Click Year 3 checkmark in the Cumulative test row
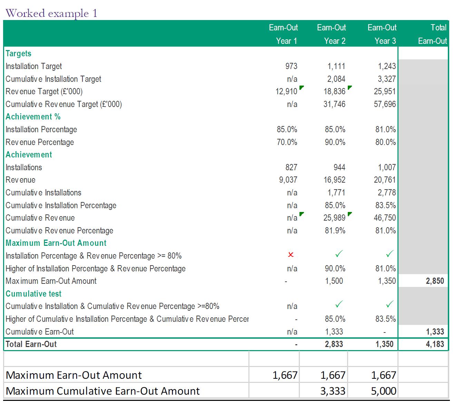This screenshot has height=405, width=453. click(389, 305)
